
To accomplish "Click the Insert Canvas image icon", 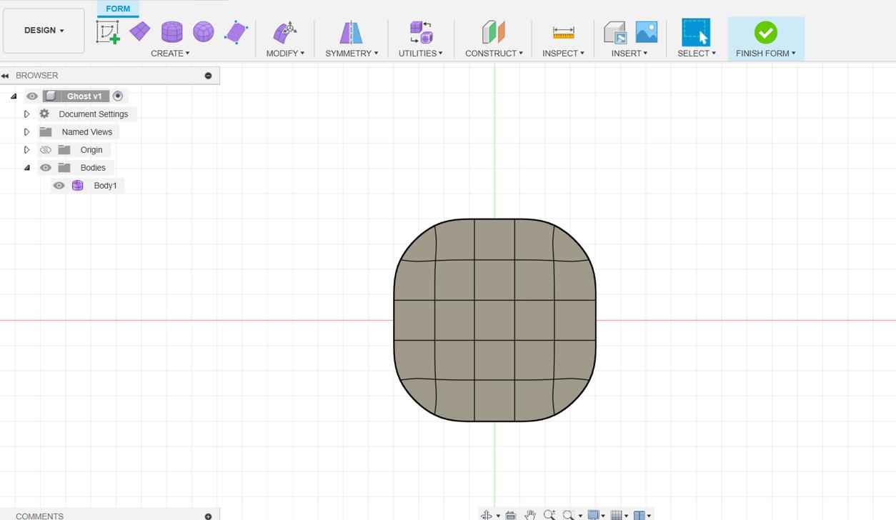I will pos(646,32).
